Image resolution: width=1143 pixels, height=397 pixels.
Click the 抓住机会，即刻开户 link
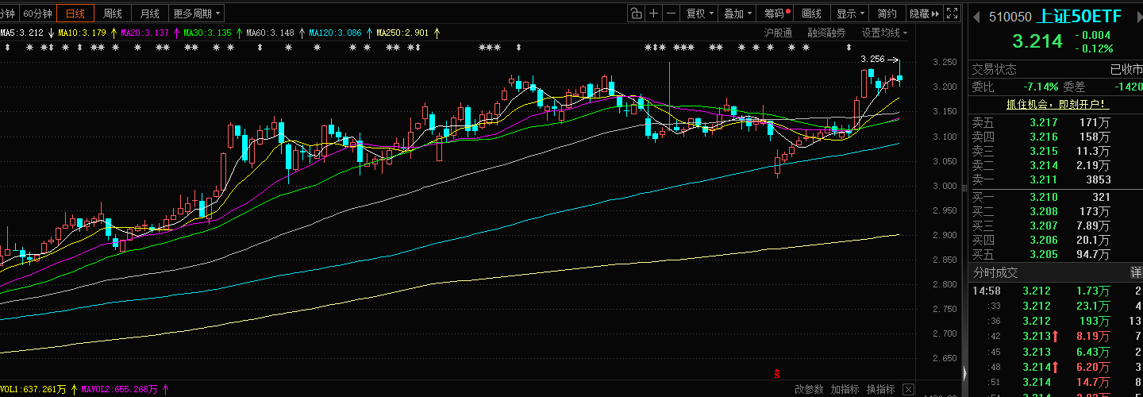1056,104
